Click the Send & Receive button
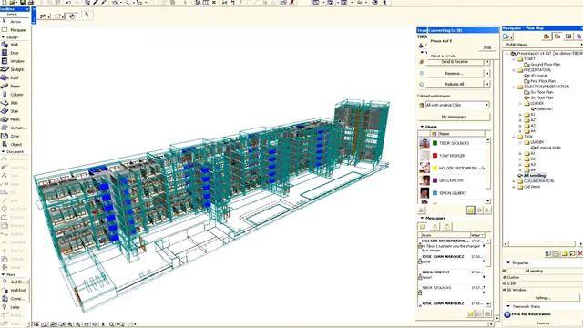This screenshot has height=328, width=583. [x=455, y=62]
